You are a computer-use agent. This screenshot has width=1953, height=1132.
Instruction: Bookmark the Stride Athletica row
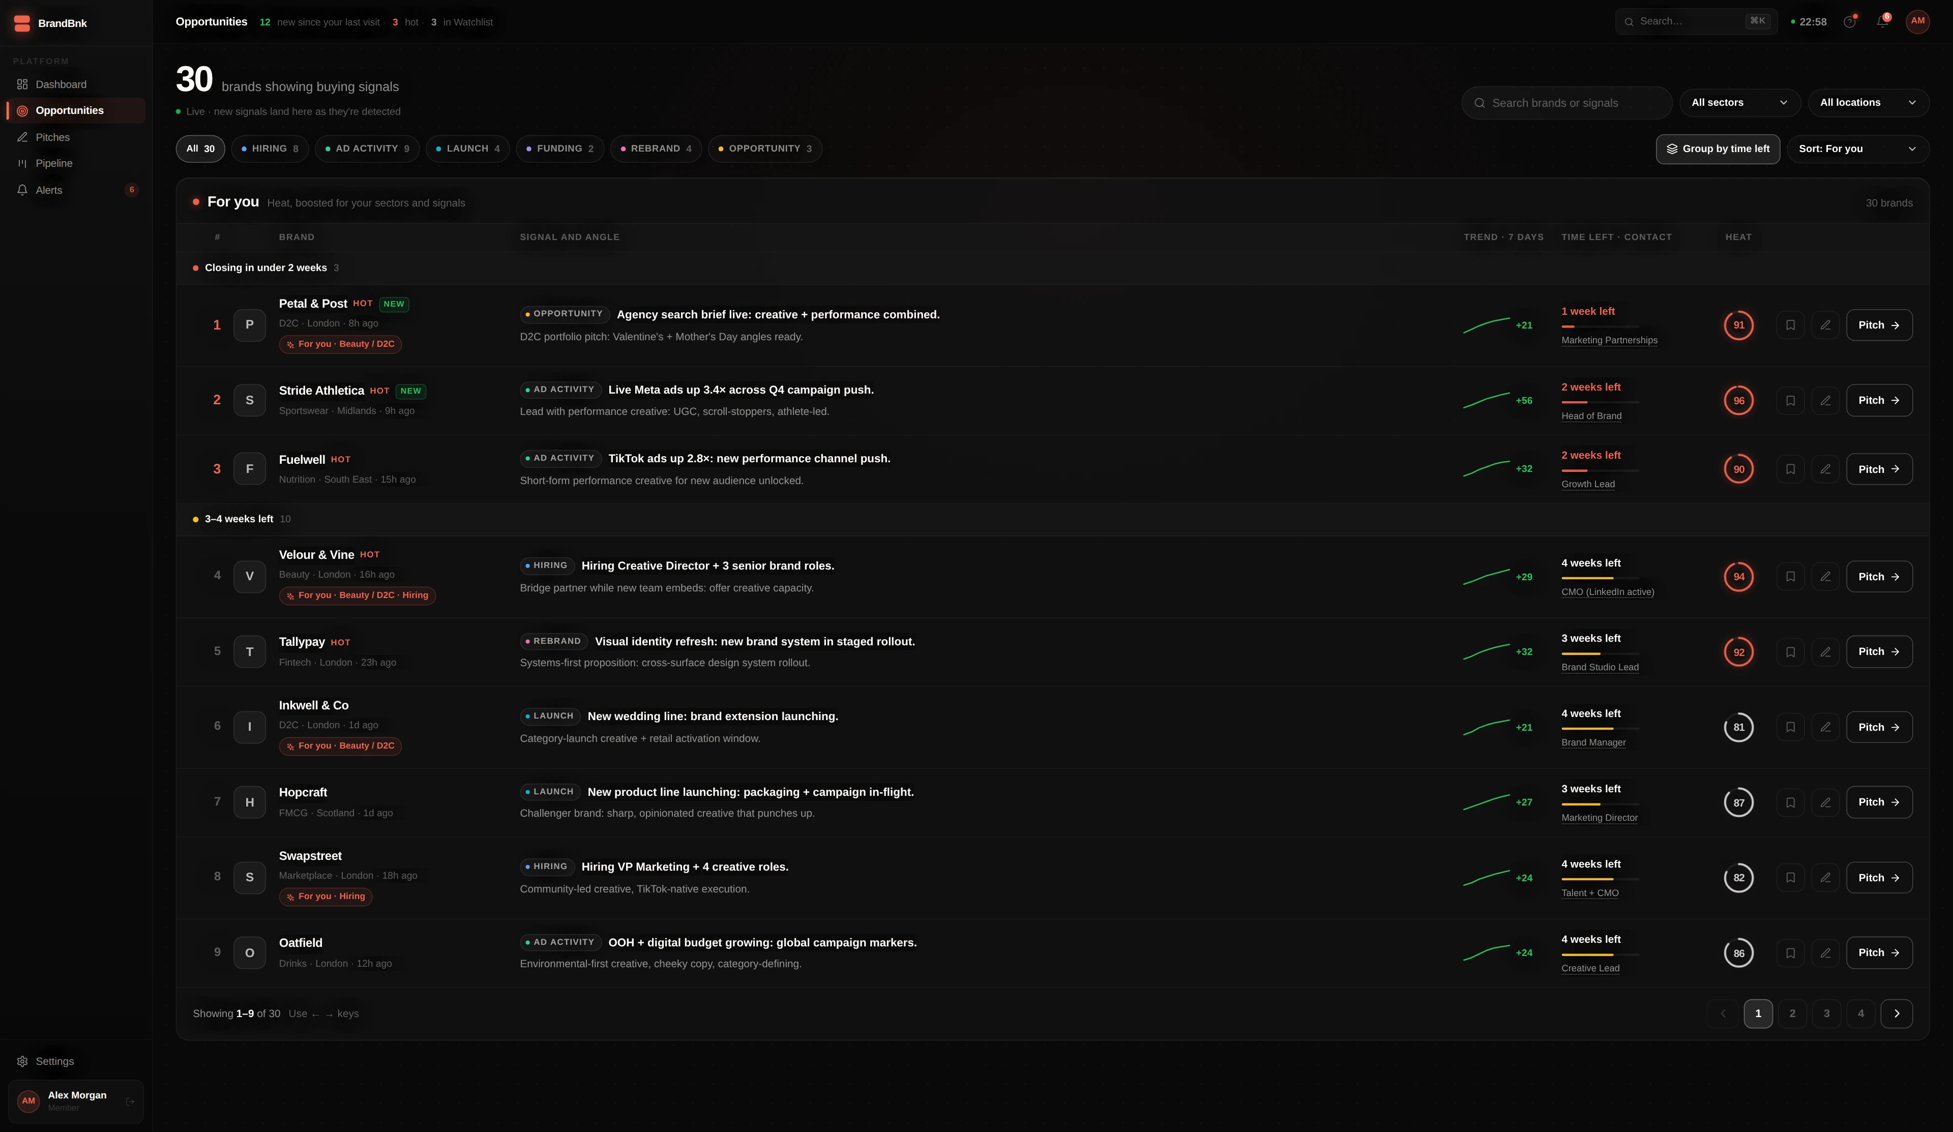point(1790,401)
